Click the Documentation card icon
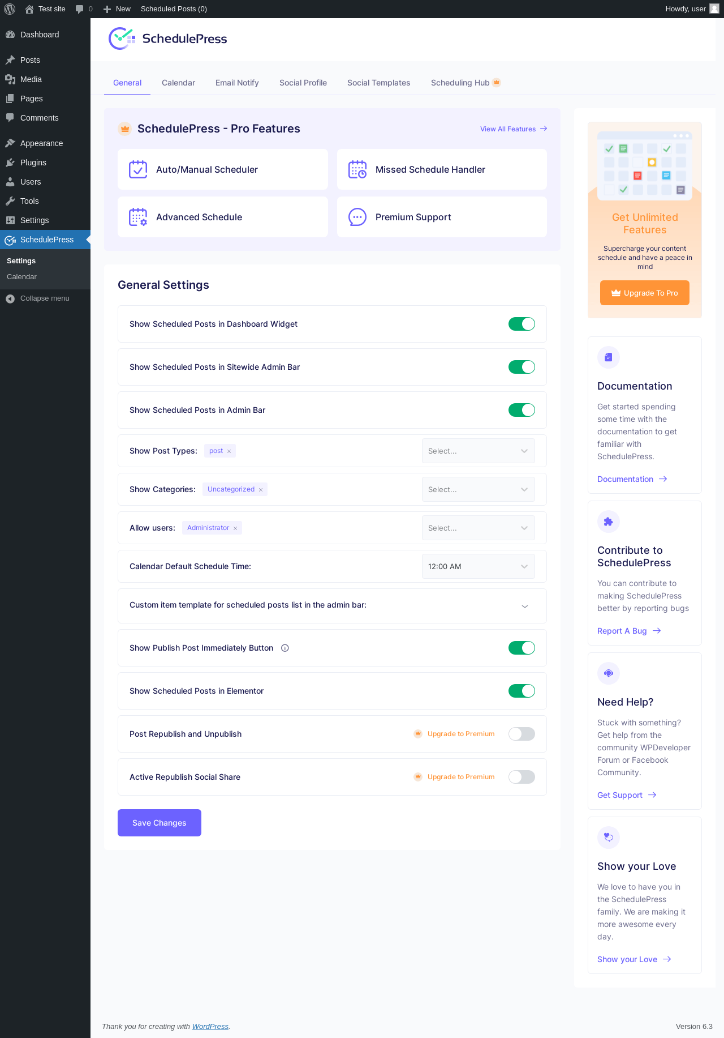Image resolution: width=724 pixels, height=1038 pixels. click(609, 357)
